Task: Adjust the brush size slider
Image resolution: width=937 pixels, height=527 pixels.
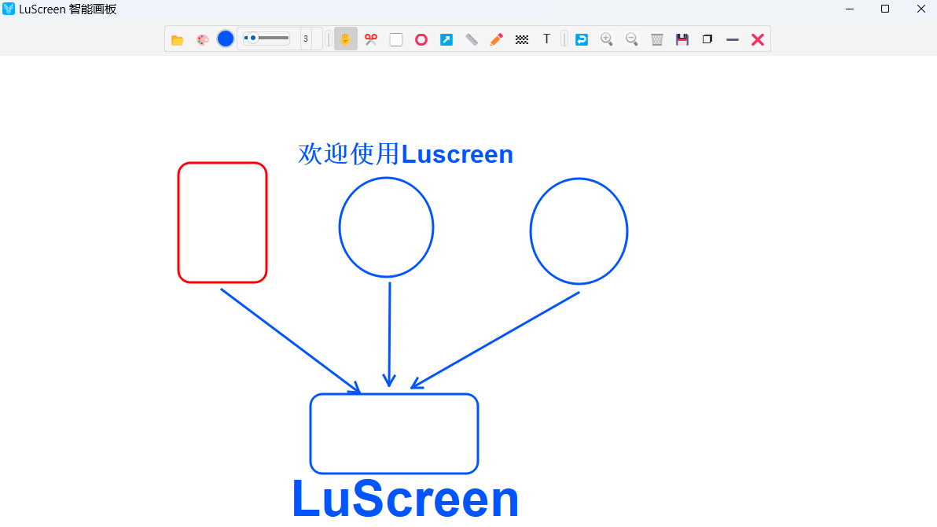Action: [266, 39]
